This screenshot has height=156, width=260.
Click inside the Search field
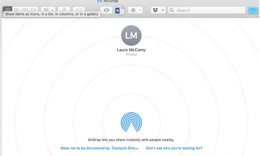coord(207,10)
